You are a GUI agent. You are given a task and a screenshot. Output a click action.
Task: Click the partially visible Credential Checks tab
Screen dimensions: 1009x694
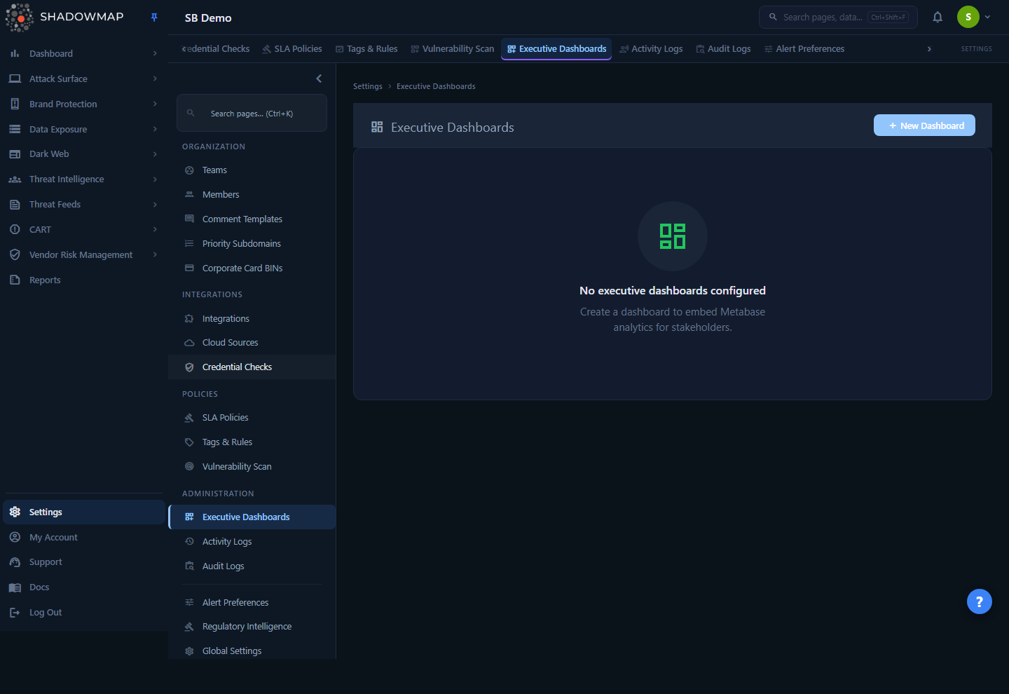(216, 49)
